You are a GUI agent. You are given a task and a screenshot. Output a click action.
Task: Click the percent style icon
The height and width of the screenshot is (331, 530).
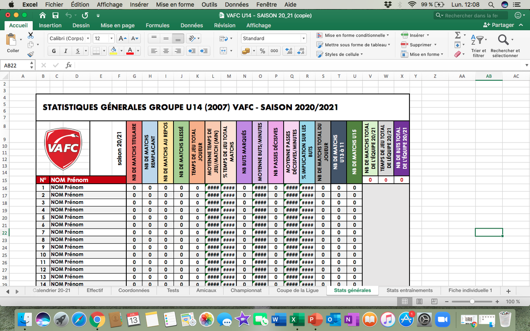click(x=262, y=51)
